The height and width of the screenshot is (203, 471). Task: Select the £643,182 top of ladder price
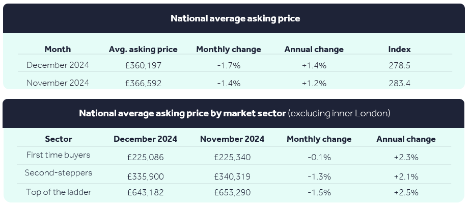[x=146, y=192]
